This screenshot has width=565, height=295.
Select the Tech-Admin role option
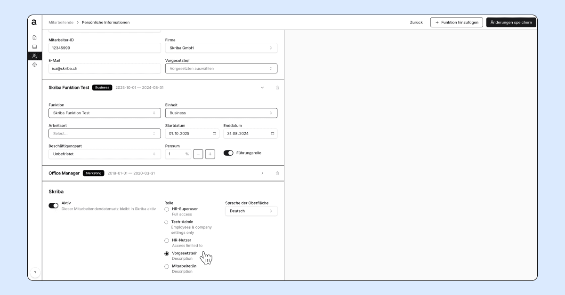167,222
